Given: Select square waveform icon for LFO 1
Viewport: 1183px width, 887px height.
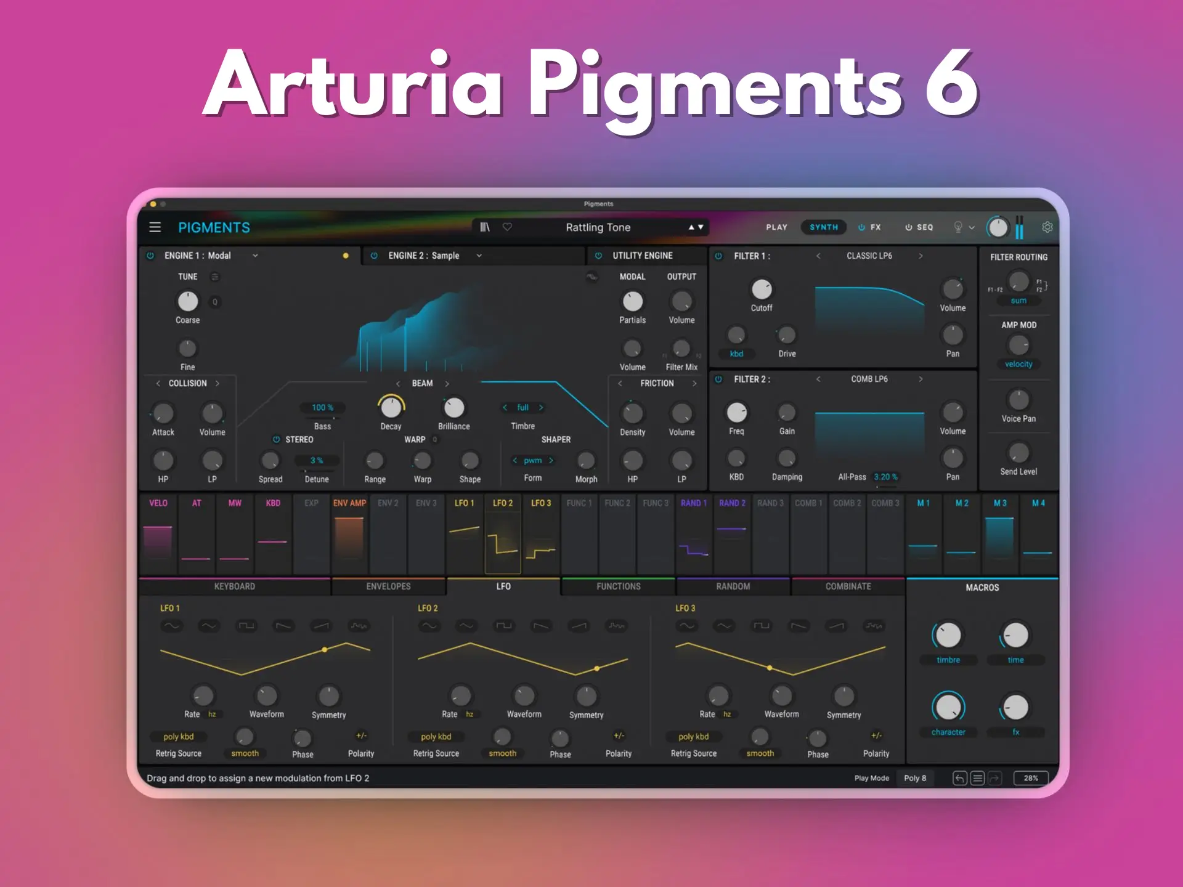Looking at the screenshot, I should (x=246, y=626).
